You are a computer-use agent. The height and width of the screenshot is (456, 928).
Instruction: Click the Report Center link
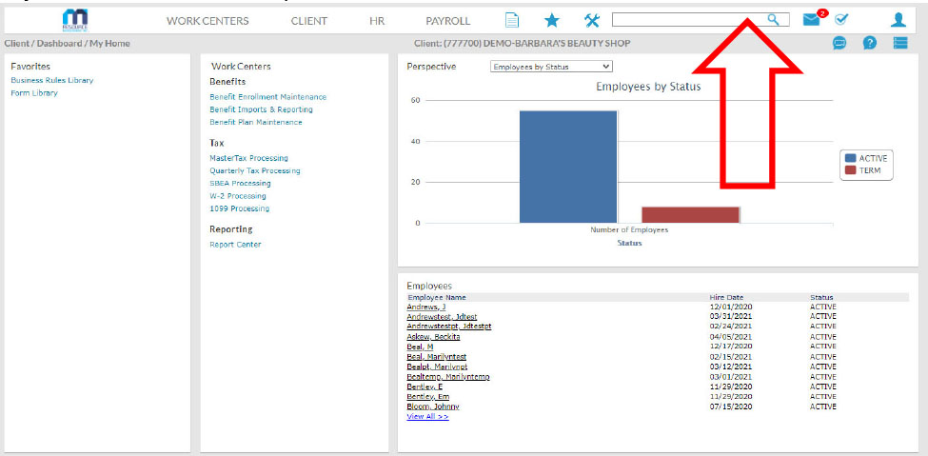tap(235, 245)
